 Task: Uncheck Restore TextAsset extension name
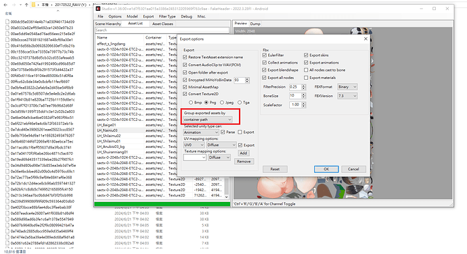[x=185, y=57]
